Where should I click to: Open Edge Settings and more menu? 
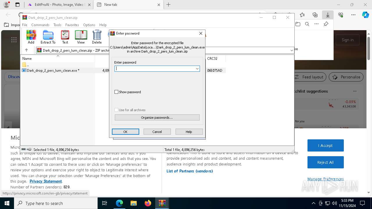(x=353, y=15)
